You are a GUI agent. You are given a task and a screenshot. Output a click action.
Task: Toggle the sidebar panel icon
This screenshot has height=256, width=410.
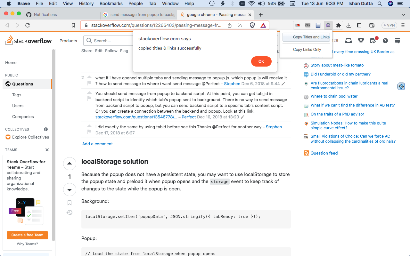click(359, 25)
